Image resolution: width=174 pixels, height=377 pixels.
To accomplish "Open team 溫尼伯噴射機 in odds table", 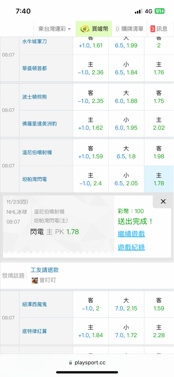I will [x=37, y=152].
